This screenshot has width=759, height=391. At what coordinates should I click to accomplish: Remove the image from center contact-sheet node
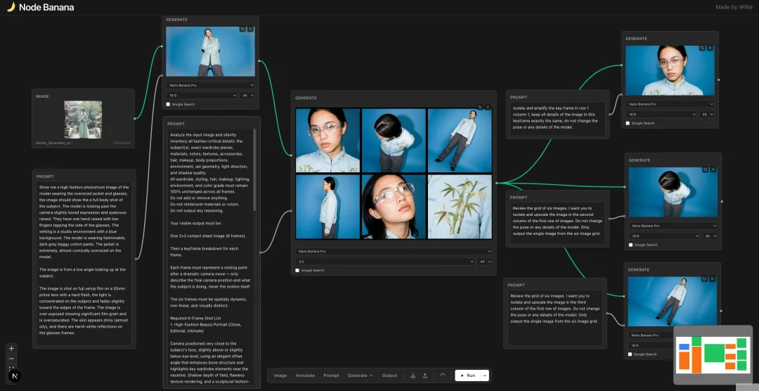[488, 108]
